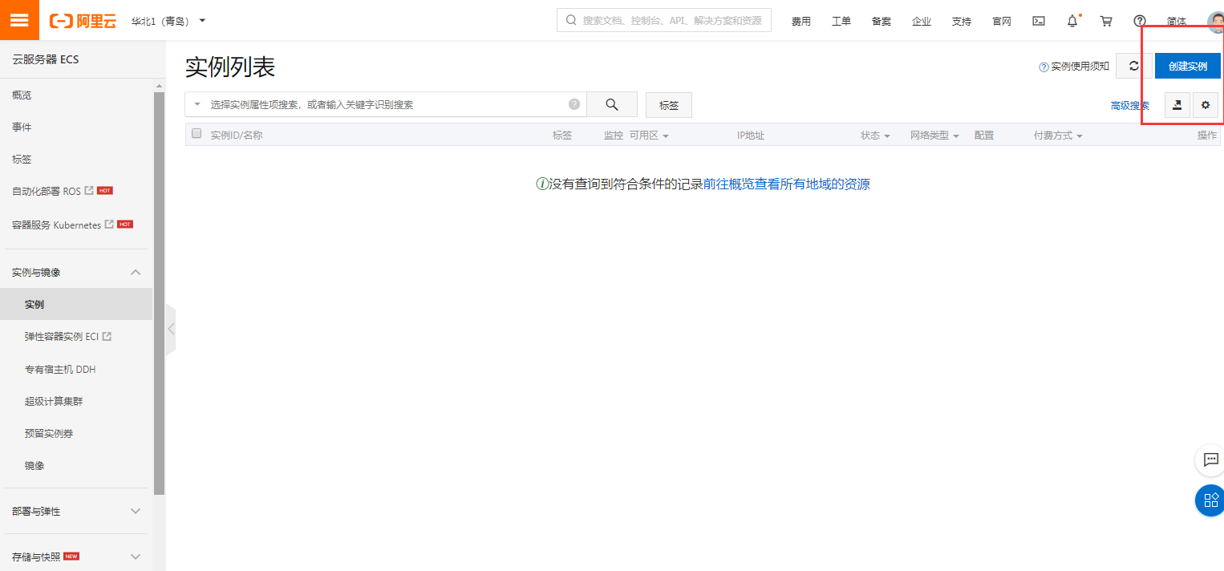Click the magnifier search button
The height and width of the screenshot is (571, 1224).
(x=611, y=104)
